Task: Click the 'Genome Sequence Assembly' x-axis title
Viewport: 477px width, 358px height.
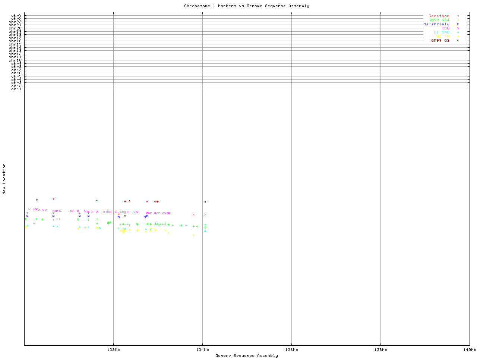Action: tap(246, 356)
